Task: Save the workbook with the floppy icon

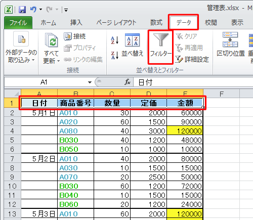Action: coord(22,10)
